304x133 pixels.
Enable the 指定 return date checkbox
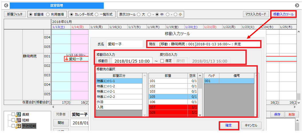click(x=162, y=61)
